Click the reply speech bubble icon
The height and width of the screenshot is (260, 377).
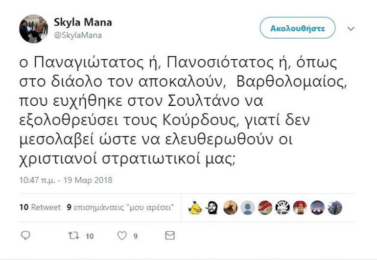coord(25,236)
